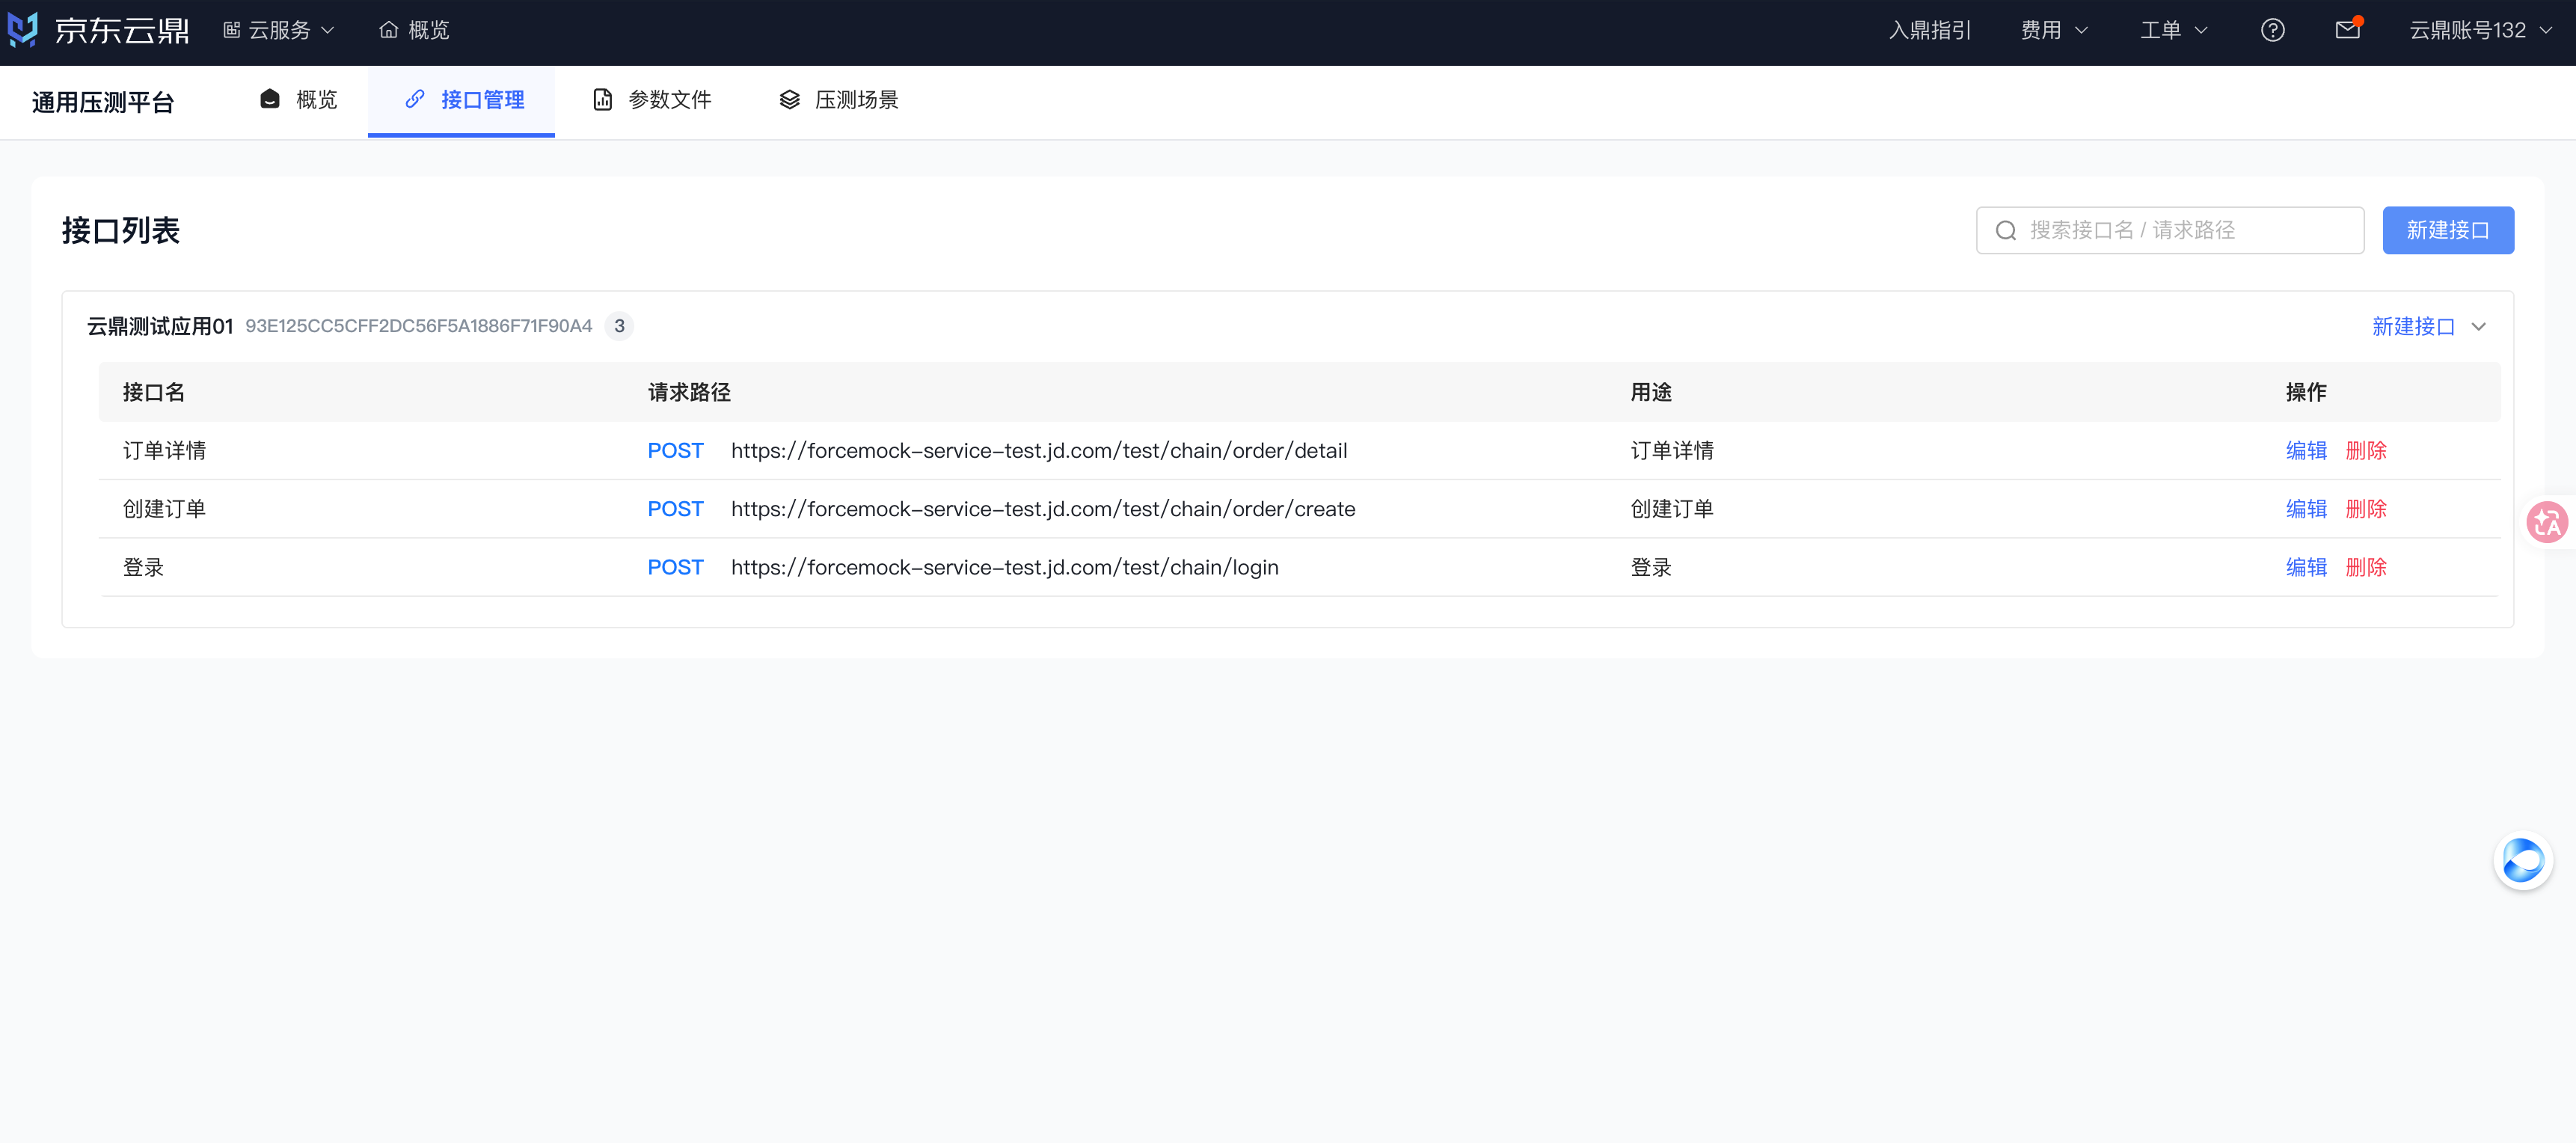Delete the 订单详情 interface
Screen dimensions: 2576x1143
(x=2365, y=451)
